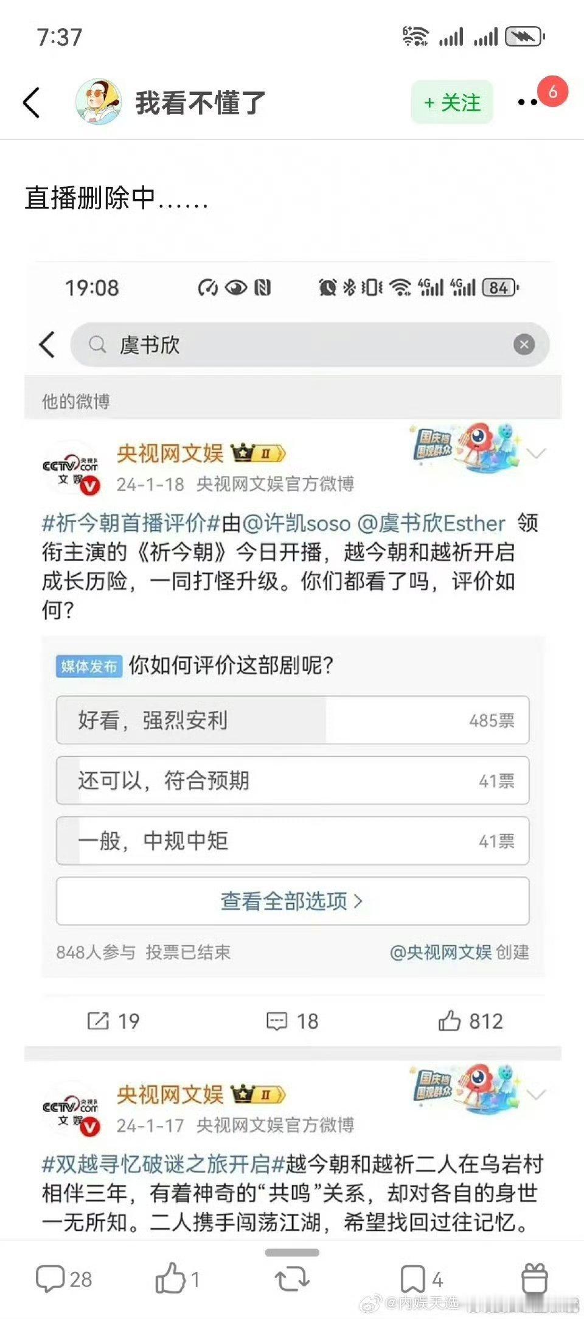Expand 查看全部选项 poll options
This screenshot has width=584, height=1319.
pos(293,901)
